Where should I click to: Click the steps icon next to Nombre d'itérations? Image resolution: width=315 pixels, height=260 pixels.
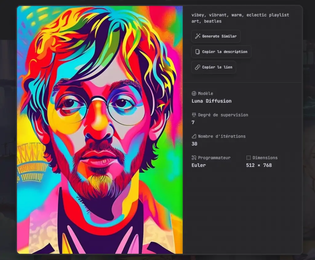click(x=194, y=136)
